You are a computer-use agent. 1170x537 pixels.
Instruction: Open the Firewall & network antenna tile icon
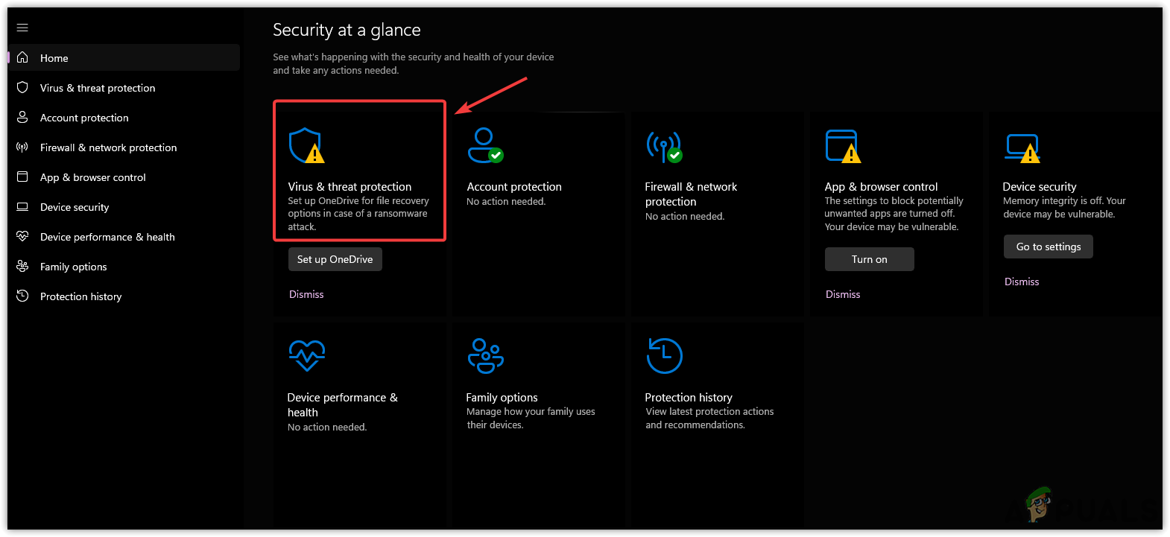(x=663, y=146)
